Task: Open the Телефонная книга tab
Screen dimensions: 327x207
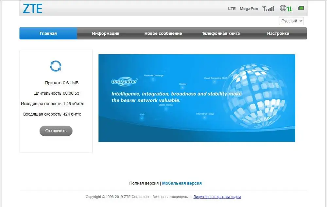Action: pyautogui.click(x=221, y=34)
